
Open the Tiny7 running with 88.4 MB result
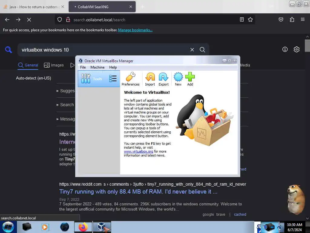coord(138,192)
